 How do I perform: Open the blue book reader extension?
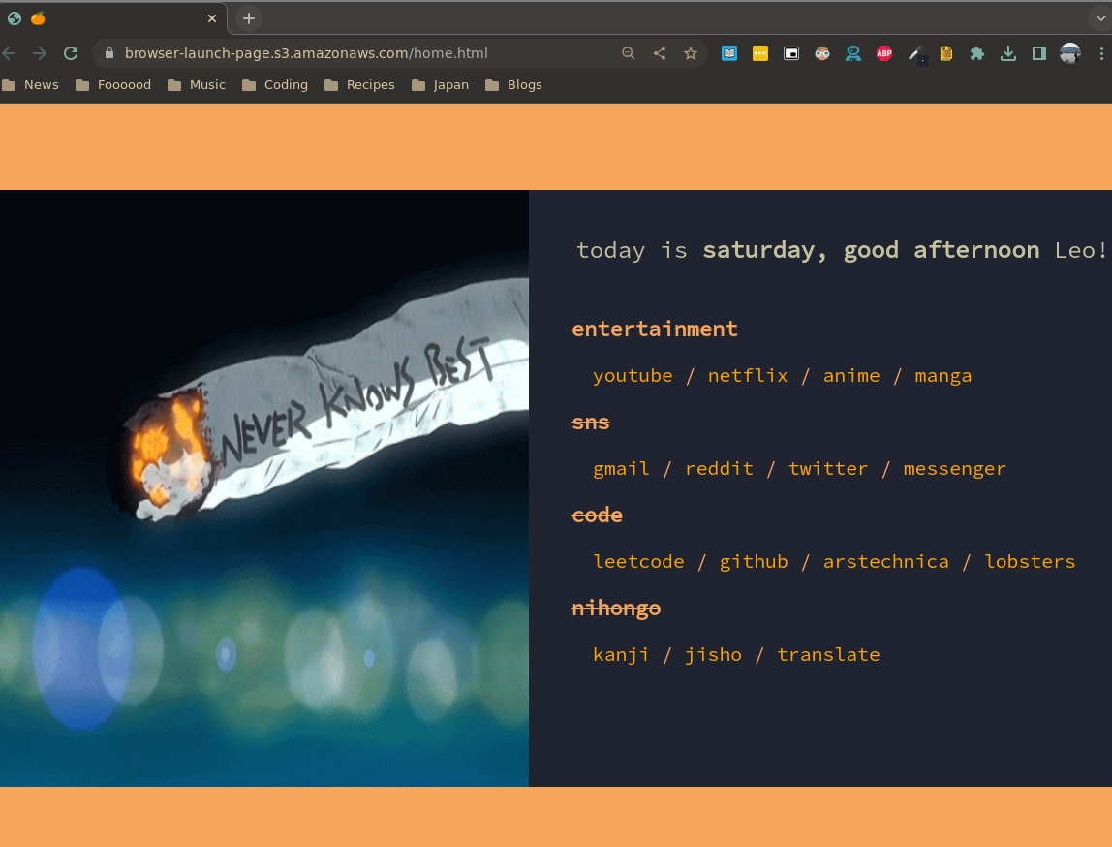click(x=729, y=53)
